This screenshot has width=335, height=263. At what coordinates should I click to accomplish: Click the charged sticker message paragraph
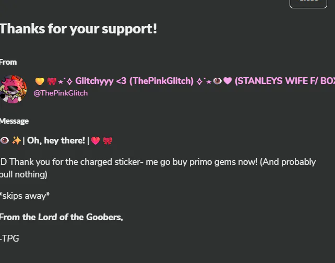coord(158,168)
